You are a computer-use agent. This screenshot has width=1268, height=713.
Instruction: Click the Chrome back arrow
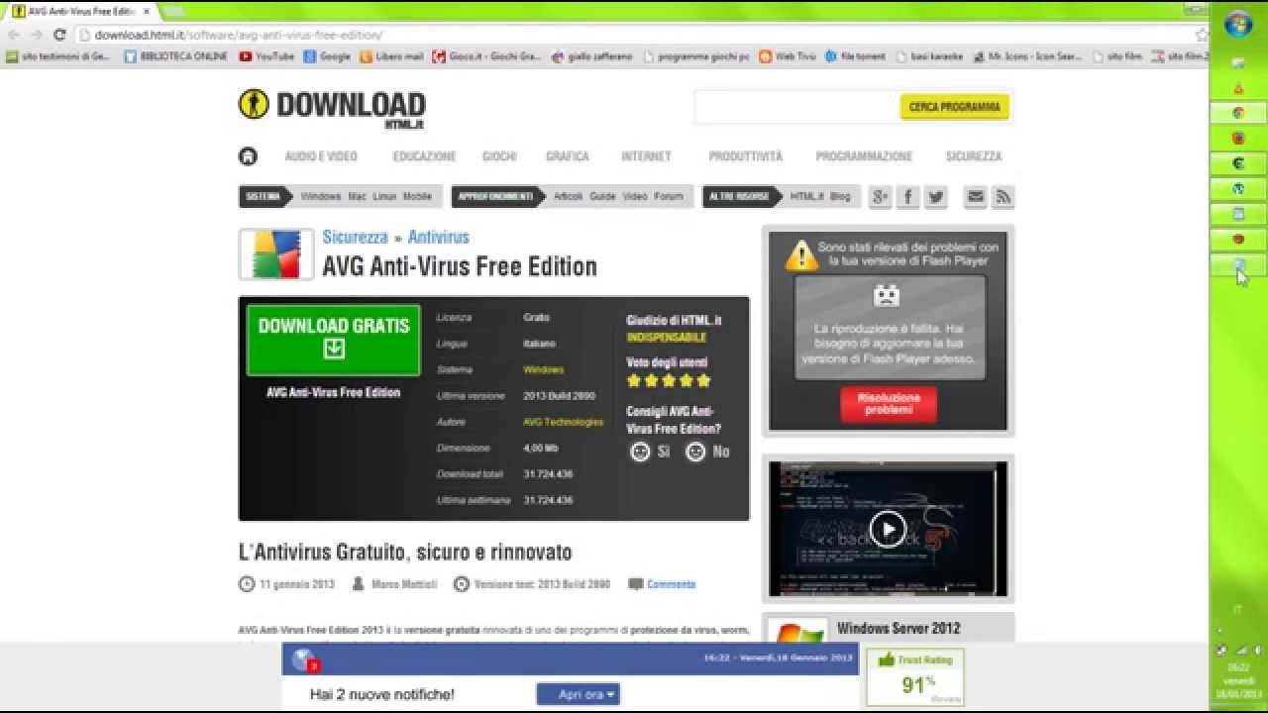[x=13, y=34]
